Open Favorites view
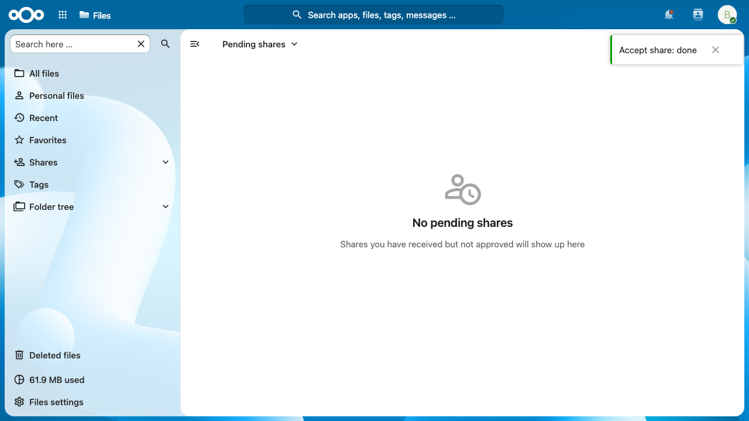The width and height of the screenshot is (749, 421). pos(92,140)
